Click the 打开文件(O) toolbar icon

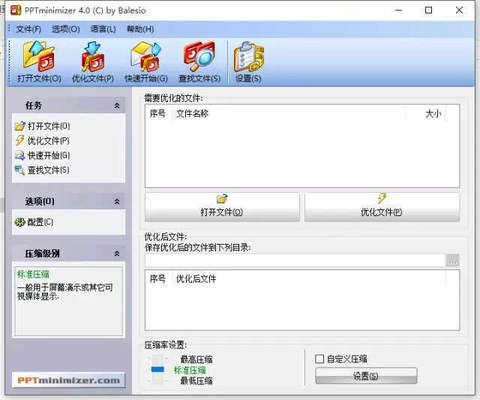pos(39,62)
